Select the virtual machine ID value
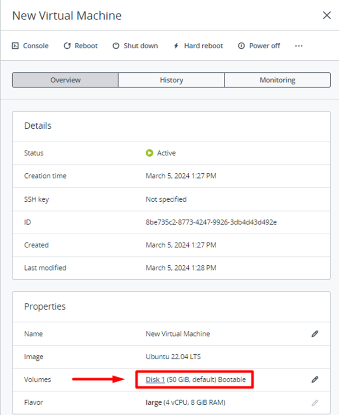The image size is (339, 415). pos(211,222)
